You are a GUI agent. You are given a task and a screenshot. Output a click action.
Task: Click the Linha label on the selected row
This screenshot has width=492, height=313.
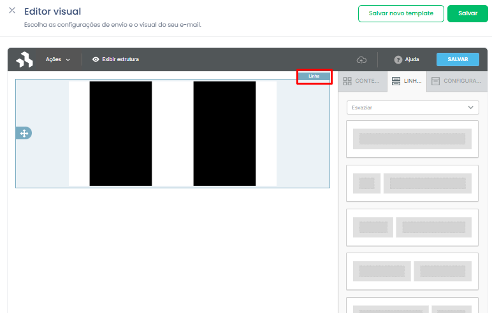[x=314, y=76]
